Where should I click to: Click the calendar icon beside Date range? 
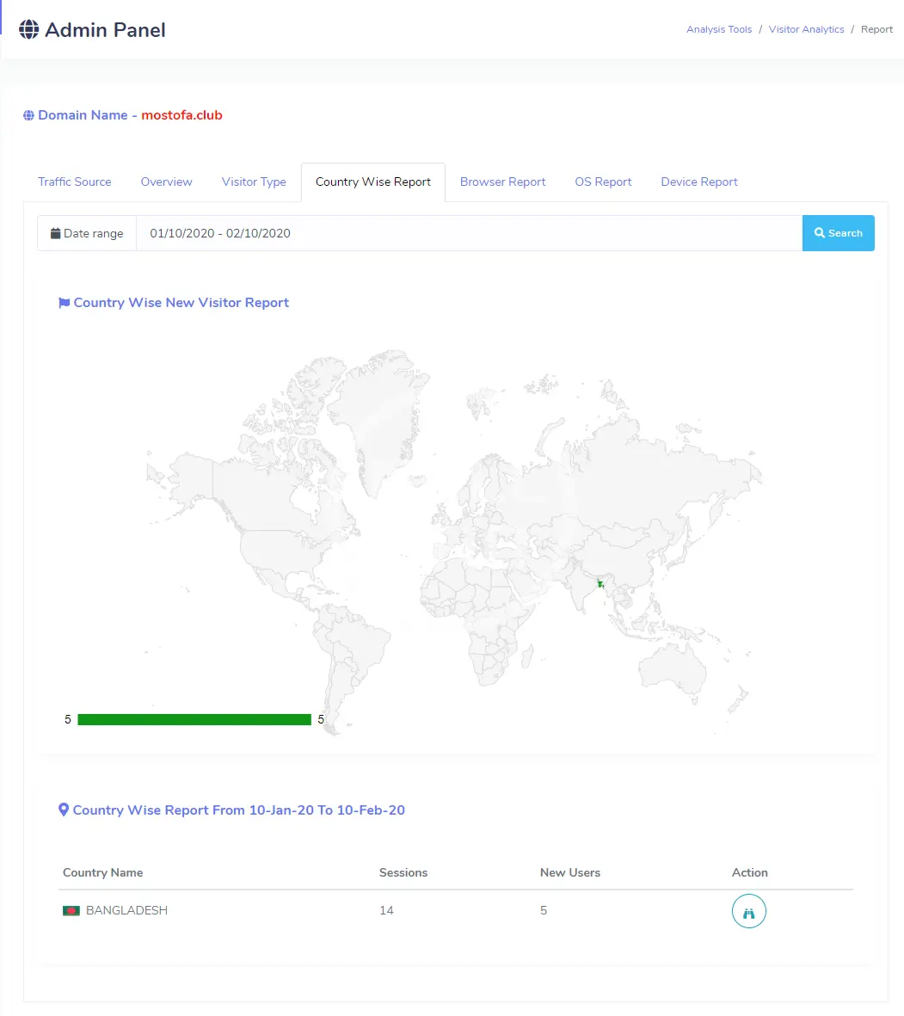coord(55,233)
